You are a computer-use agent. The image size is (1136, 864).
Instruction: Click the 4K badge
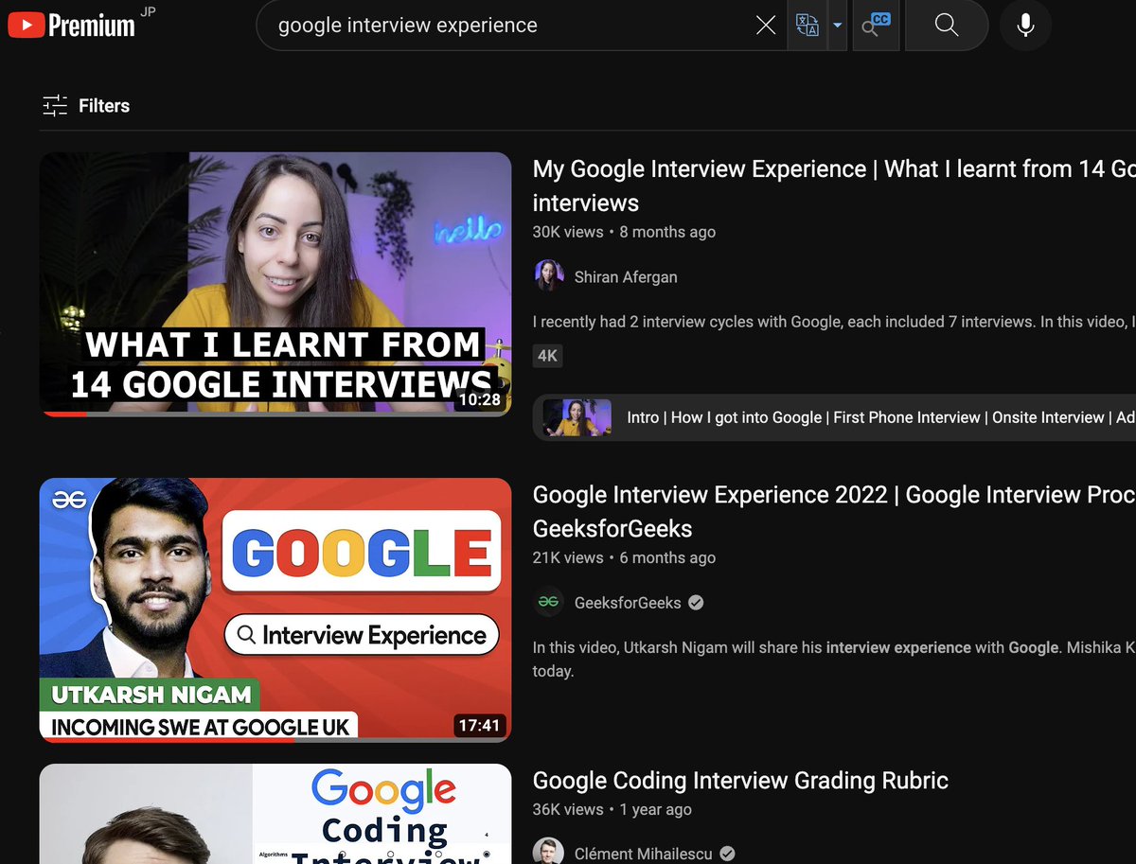point(547,356)
